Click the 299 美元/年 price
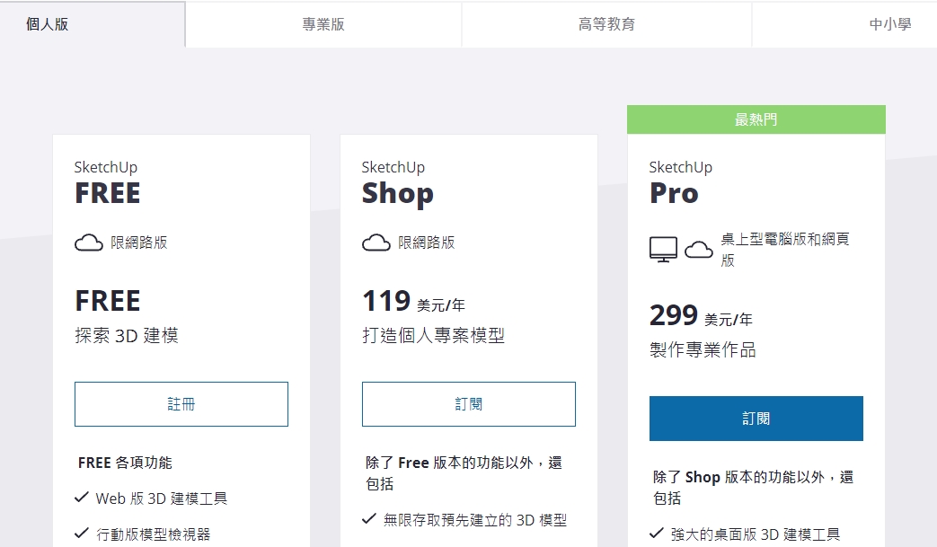The image size is (937, 547). (701, 315)
